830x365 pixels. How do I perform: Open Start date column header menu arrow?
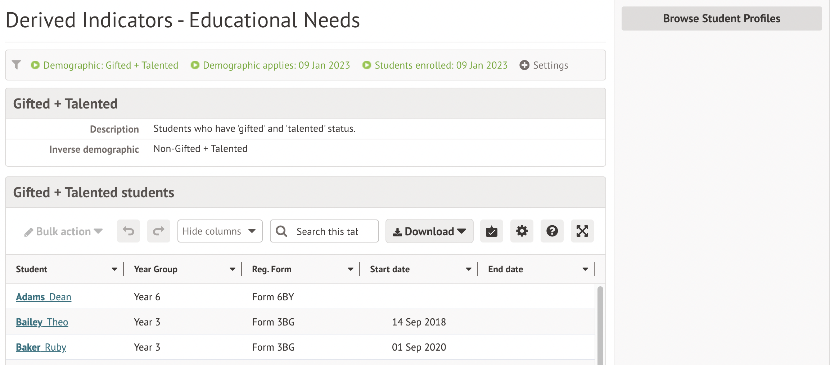coord(468,269)
